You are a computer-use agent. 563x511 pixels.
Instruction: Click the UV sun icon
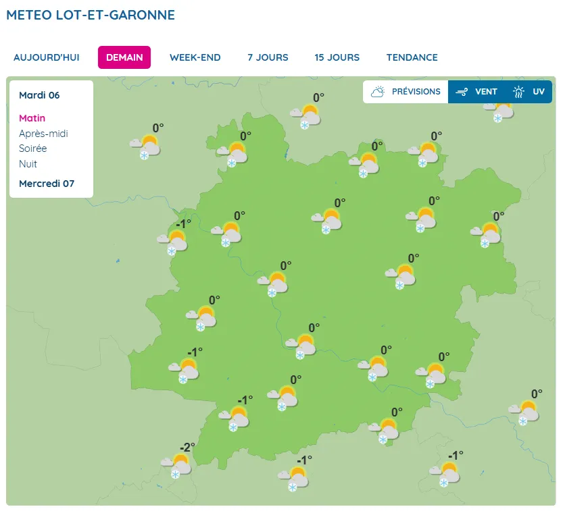click(518, 92)
